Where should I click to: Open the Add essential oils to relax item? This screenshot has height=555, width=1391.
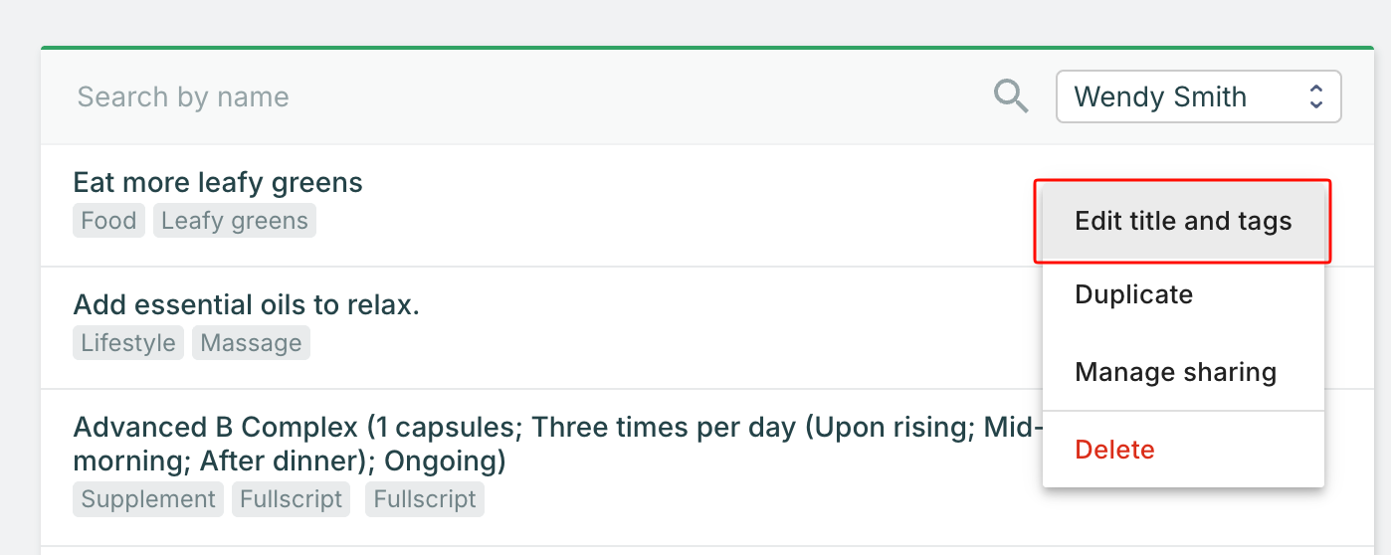click(x=247, y=304)
